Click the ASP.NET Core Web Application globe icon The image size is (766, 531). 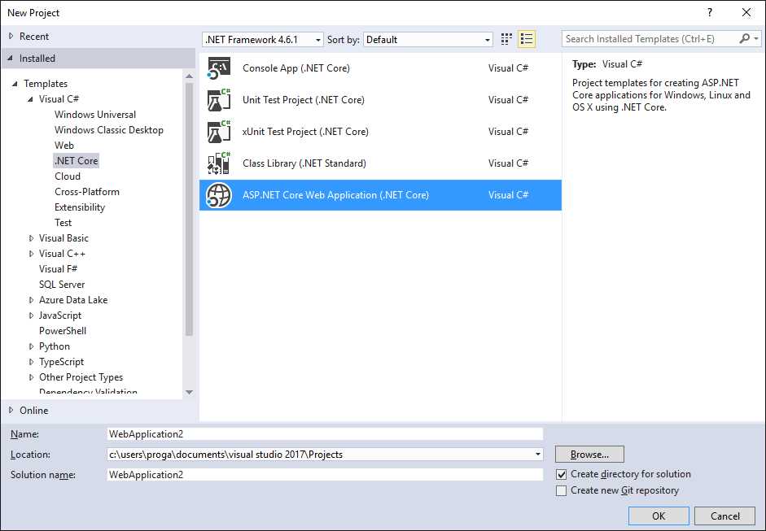(x=218, y=194)
